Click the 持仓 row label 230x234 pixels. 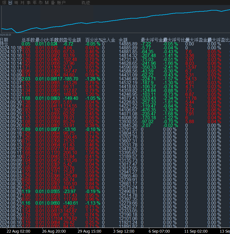click(4, 44)
